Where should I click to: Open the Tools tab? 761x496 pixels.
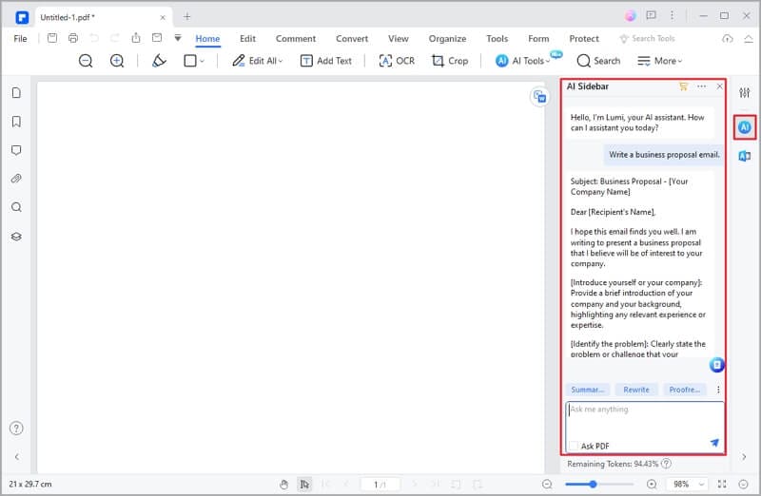click(497, 38)
